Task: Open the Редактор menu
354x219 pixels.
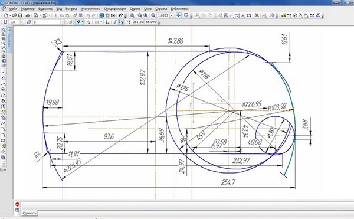Action: point(28,9)
